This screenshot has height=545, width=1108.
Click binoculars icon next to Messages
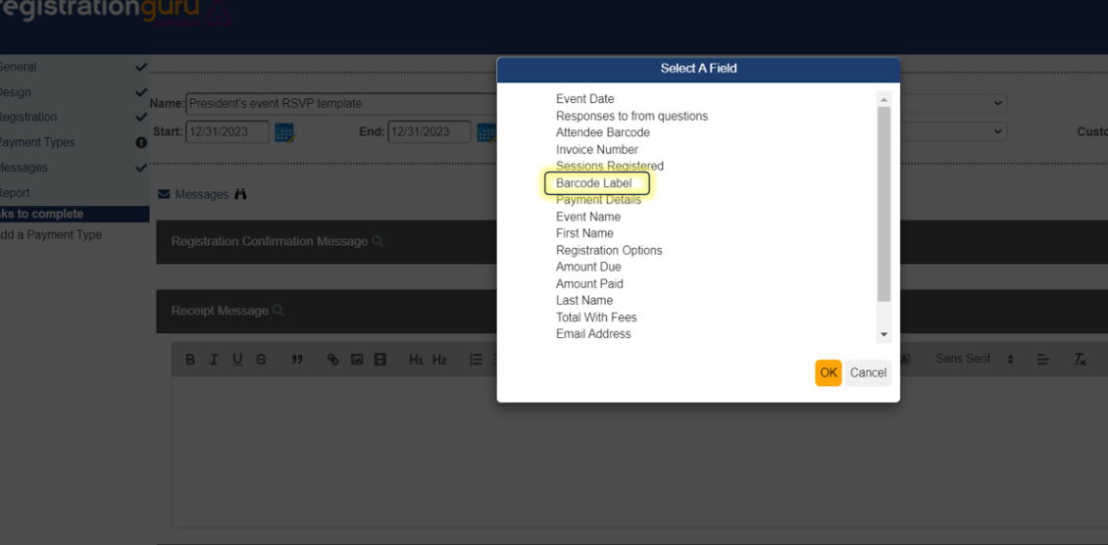pos(240,194)
